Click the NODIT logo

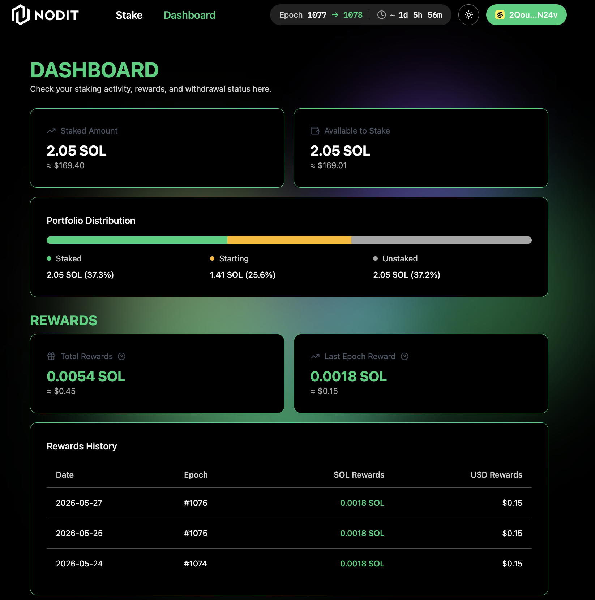coord(45,15)
